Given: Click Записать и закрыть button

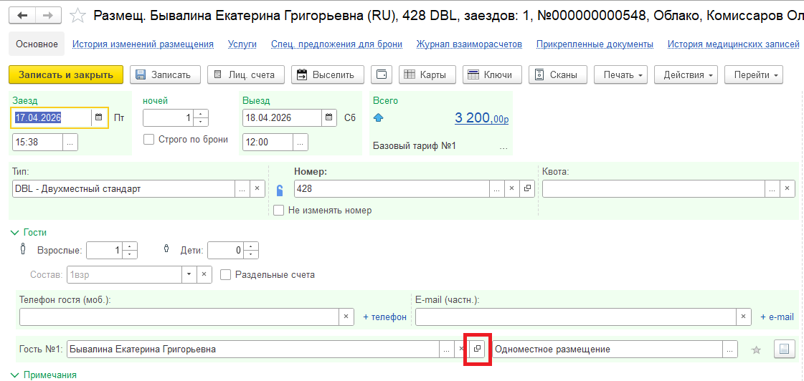Looking at the screenshot, I should pos(66,74).
